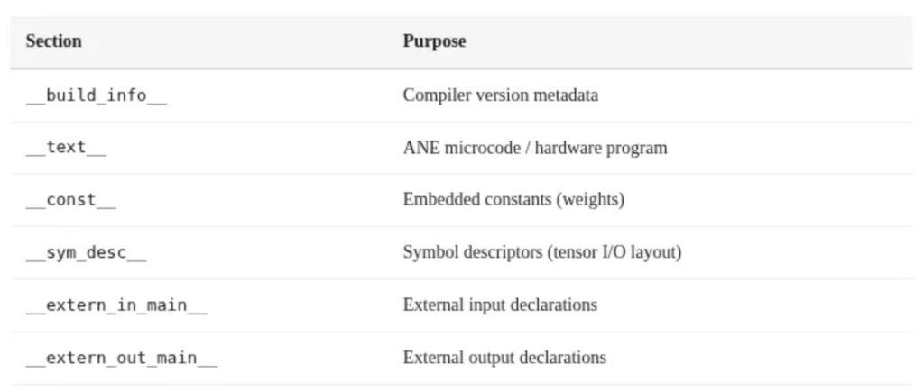This screenshot has height=391, width=924.
Task: Click the 'External input declarations' description
Action: [x=500, y=305]
